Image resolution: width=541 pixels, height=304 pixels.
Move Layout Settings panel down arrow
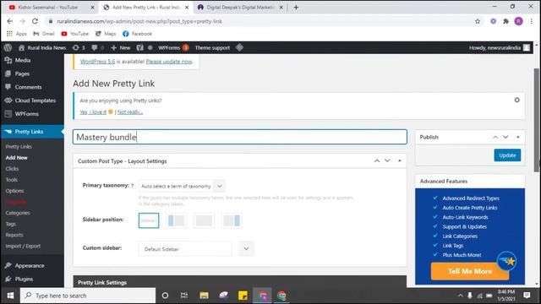[387, 160]
